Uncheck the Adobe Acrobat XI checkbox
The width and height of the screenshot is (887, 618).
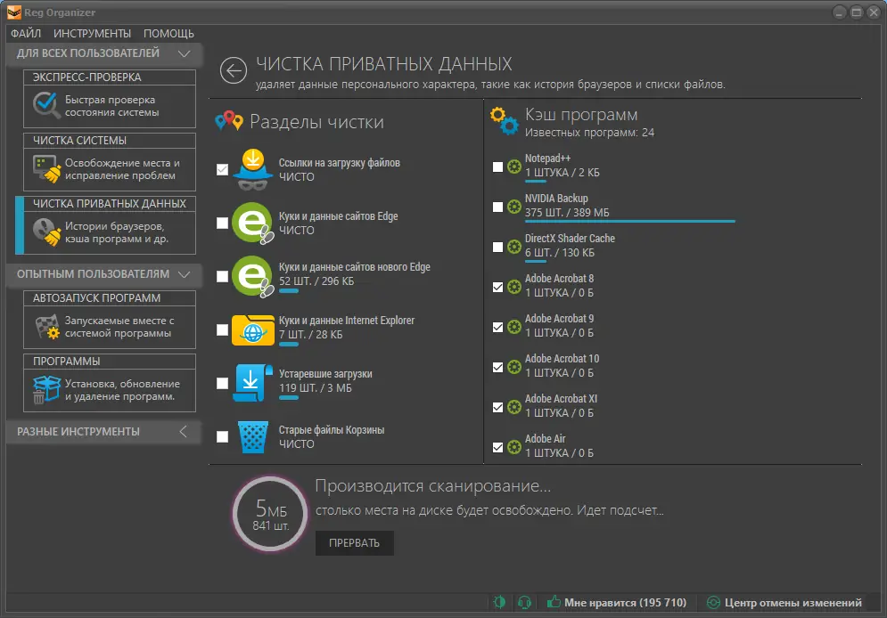[497, 407]
